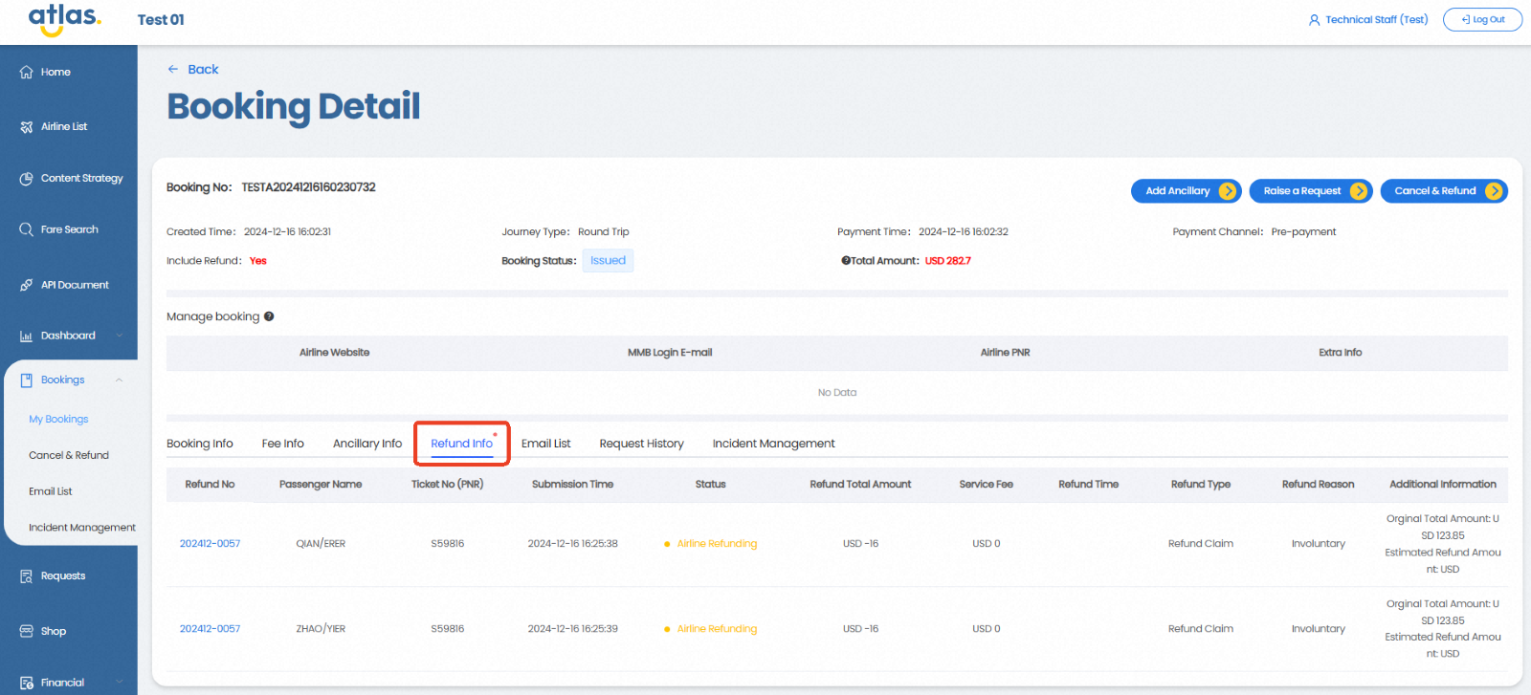1531x695 pixels.
Task: Click the Manage booking help icon
Action: point(269,316)
